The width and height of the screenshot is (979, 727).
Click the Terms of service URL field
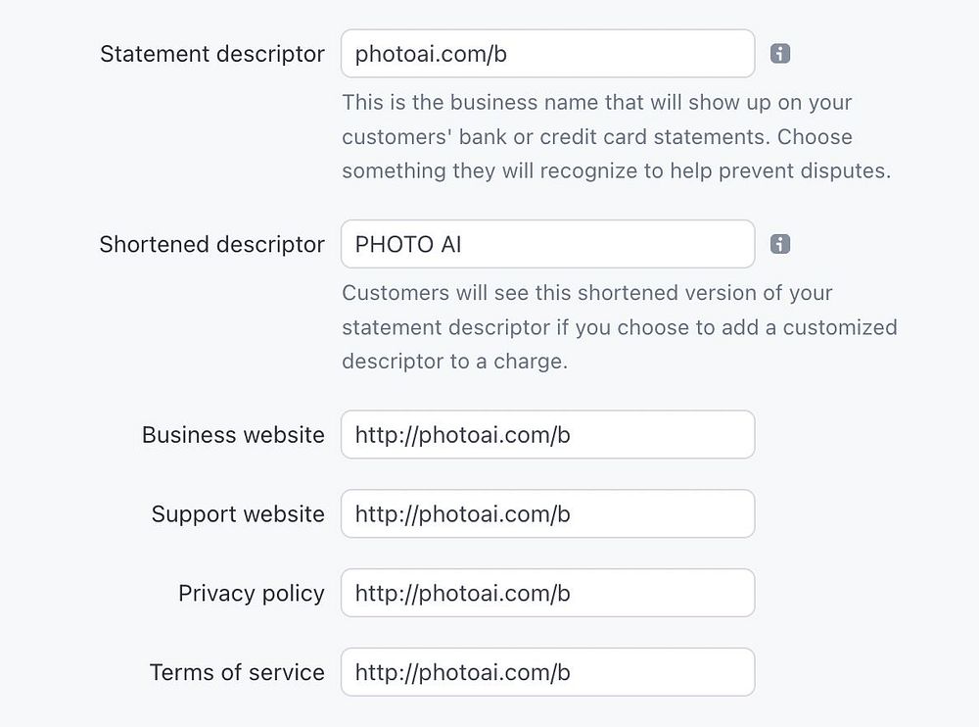pos(547,672)
